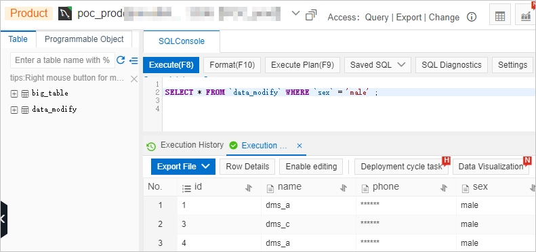Click the No. column header
536x252 pixels.
coord(161,187)
